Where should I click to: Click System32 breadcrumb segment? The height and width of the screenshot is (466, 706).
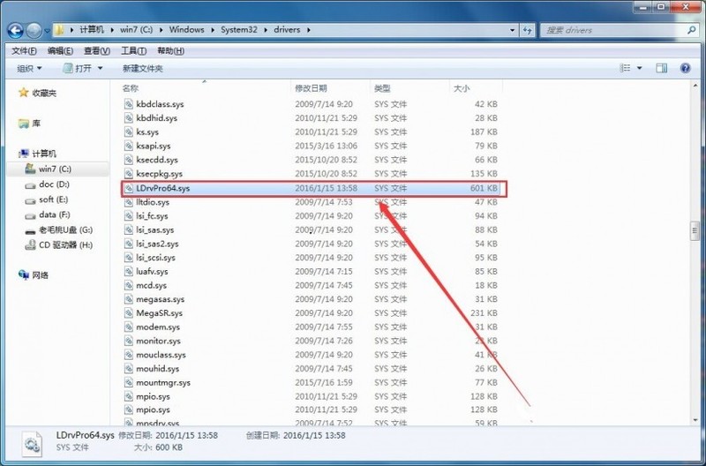click(x=238, y=30)
